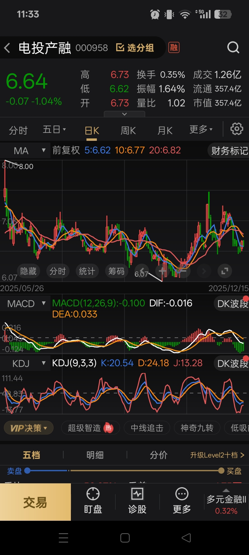This screenshot has height=555, width=249.
Task: Select the 超级智造 indicator chip
Action: (x=91, y=428)
